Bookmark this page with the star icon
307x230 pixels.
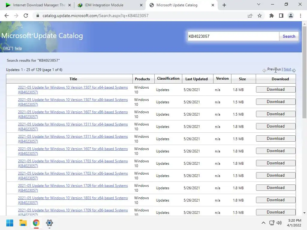(260, 16)
